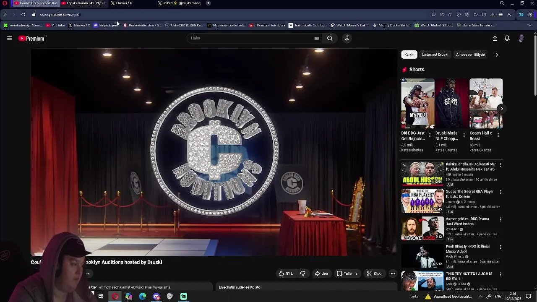The height and width of the screenshot is (302, 537).
Task: Open Shorts 'Did DDG Just Get Rejected' thumbnail
Action: [x=417, y=104]
